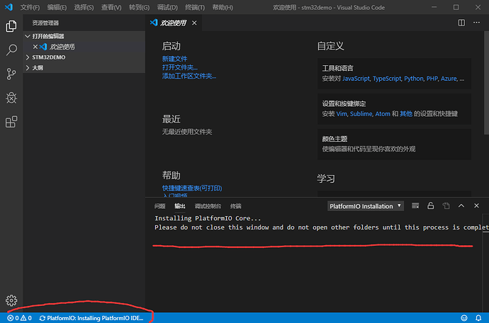Open the editor more actions menu

point(476,23)
